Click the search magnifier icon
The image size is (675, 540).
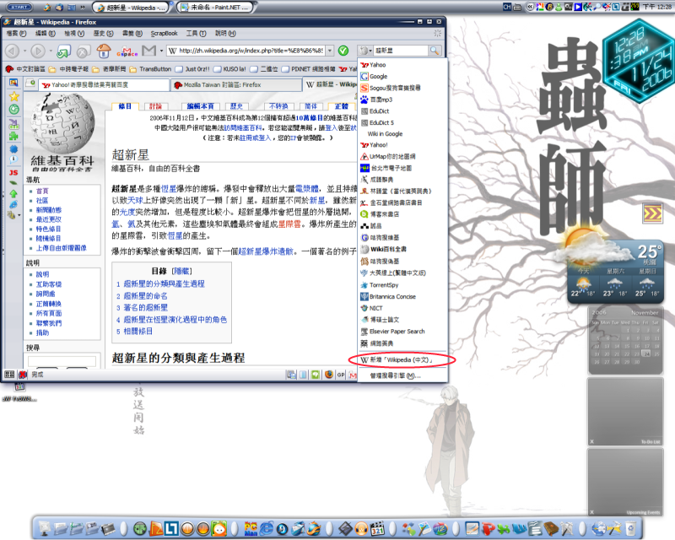pos(435,51)
